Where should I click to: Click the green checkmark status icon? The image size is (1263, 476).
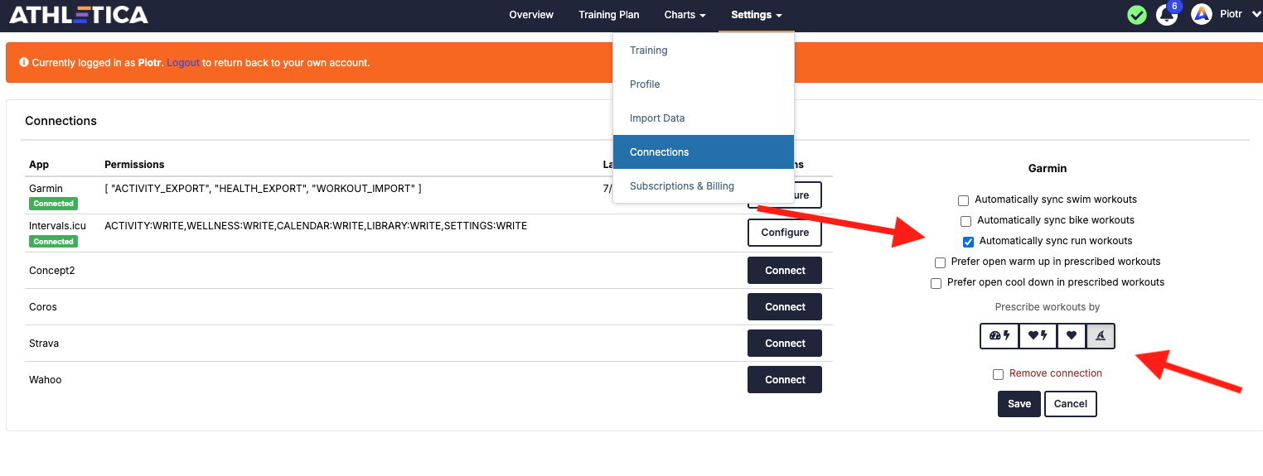1137,15
